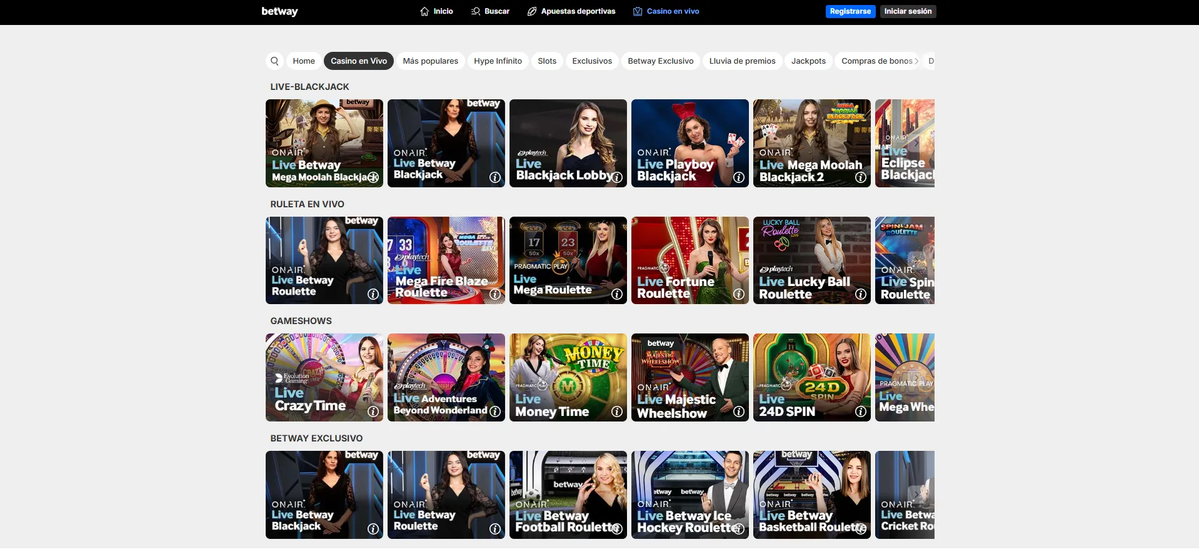Switch to Betway Exclusivo tab
The image size is (1199, 557).
coord(661,61)
